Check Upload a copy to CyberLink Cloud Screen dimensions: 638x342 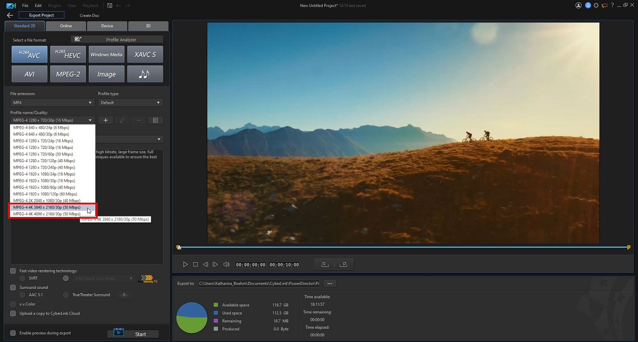13,313
